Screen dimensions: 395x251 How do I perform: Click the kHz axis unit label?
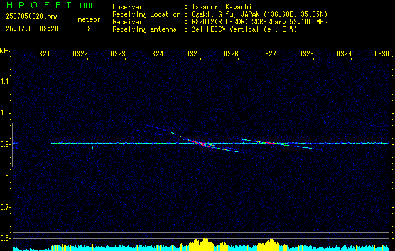[x=6, y=51]
